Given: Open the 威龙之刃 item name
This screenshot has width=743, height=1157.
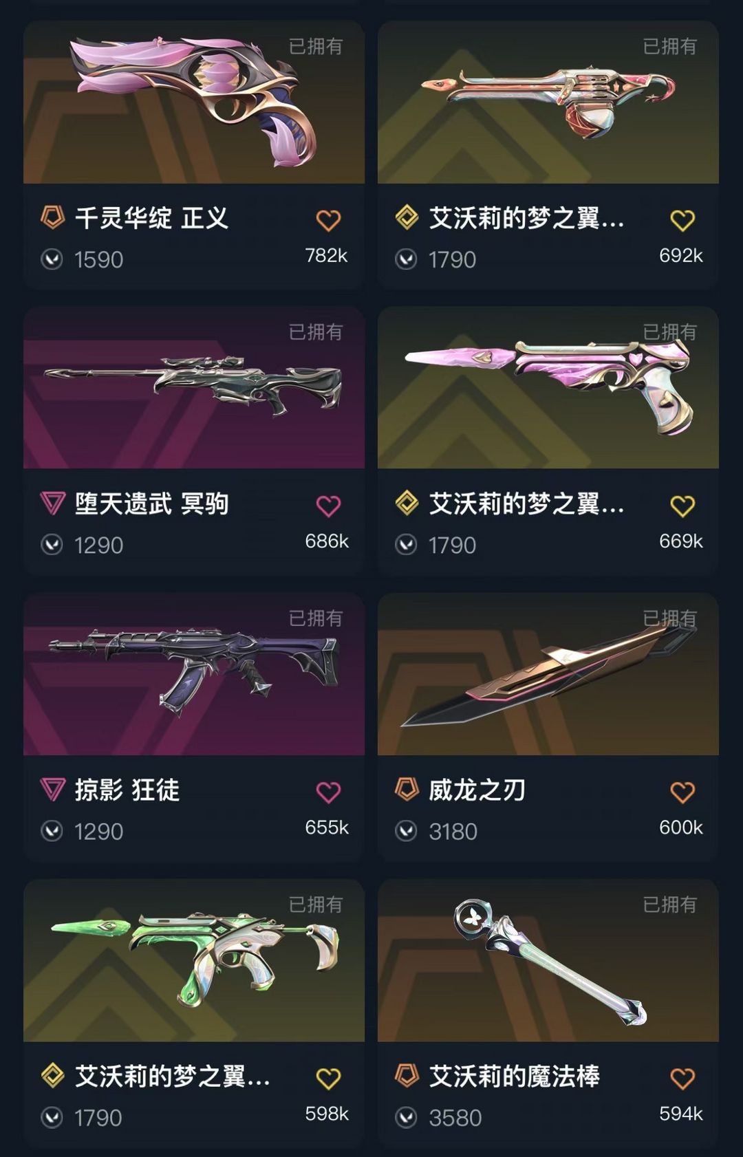Looking at the screenshot, I should (x=477, y=790).
